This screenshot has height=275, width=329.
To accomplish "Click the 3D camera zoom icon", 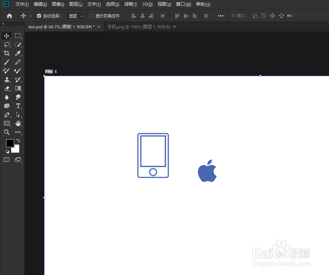I will [x=290, y=16].
